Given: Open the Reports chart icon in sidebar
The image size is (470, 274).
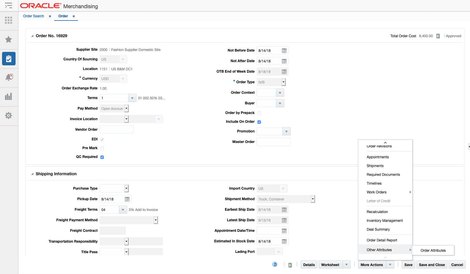Looking at the screenshot, I should pyautogui.click(x=9, y=97).
